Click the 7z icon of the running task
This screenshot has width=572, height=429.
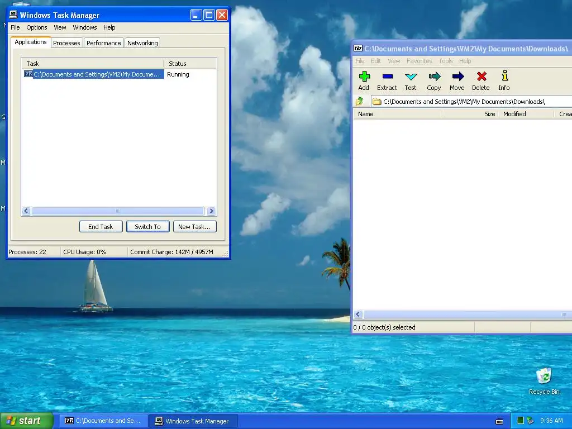28,74
